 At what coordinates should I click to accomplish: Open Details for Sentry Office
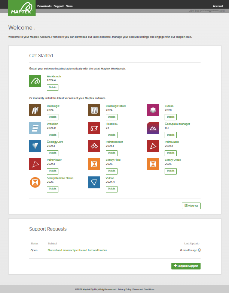pos(171,171)
